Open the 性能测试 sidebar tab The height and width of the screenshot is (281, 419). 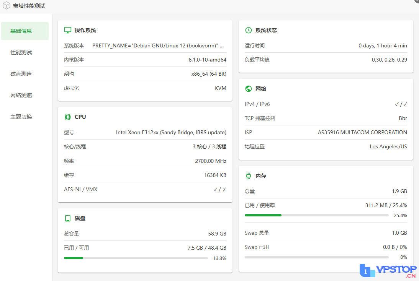(21, 52)
